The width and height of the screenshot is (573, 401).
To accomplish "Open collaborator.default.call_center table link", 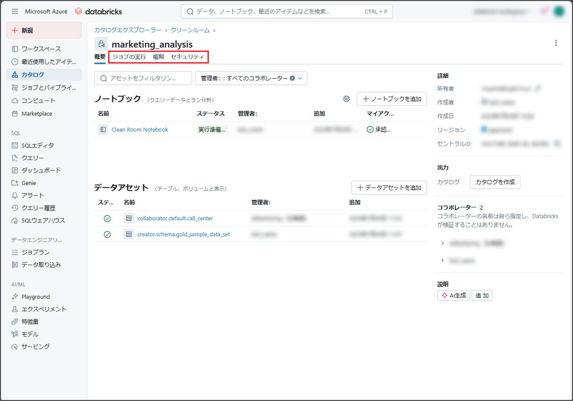I will tap(175, 219).
